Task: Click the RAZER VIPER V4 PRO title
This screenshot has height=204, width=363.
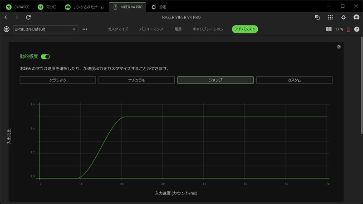Action: coord(181,17)
